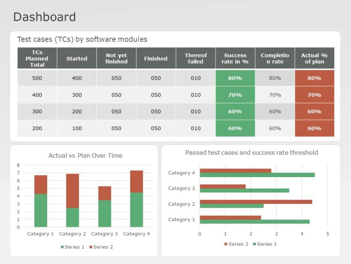Click Category 1 axis label under column chart
The image size is (351, 264).
coord(40,234)
